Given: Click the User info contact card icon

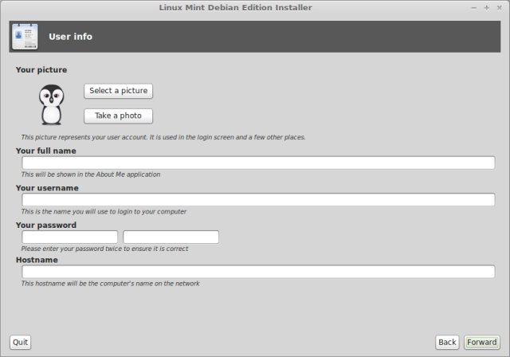Looking at the screenshot, I should tap(25, 37).
